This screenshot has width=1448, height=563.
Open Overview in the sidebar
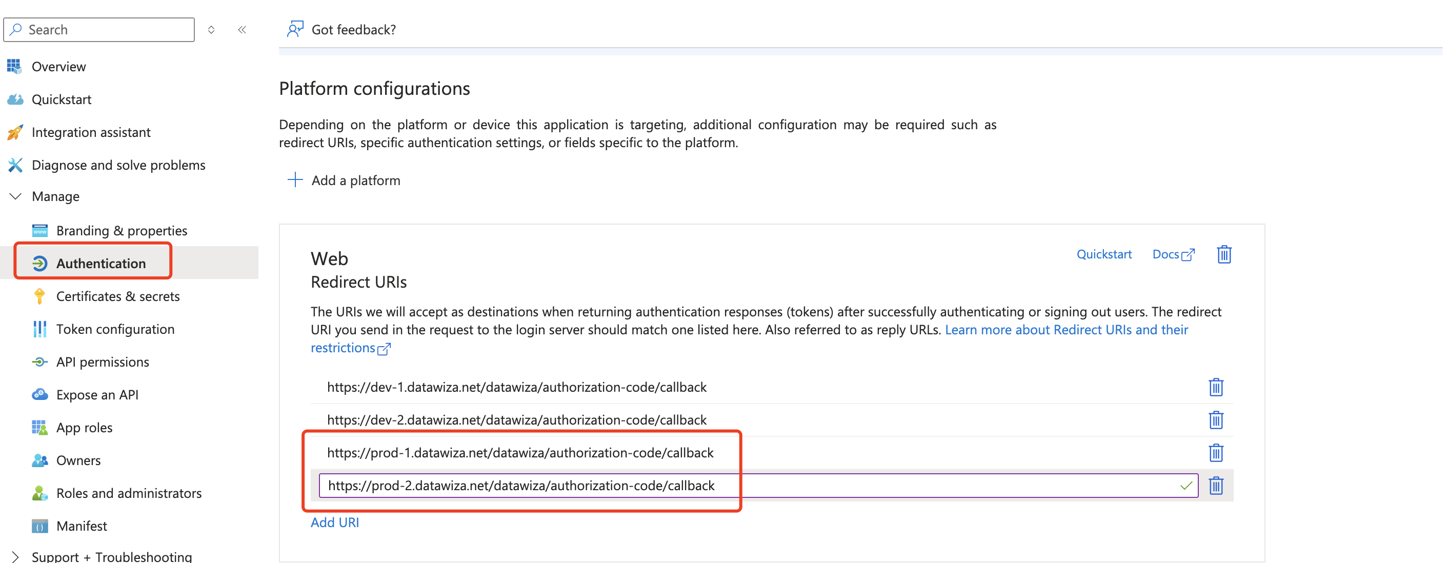coord(58,67)
